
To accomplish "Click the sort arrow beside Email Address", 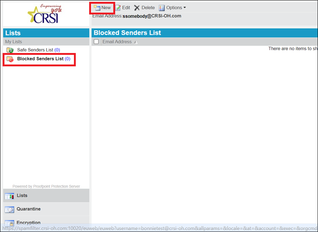I will point(136,42).
